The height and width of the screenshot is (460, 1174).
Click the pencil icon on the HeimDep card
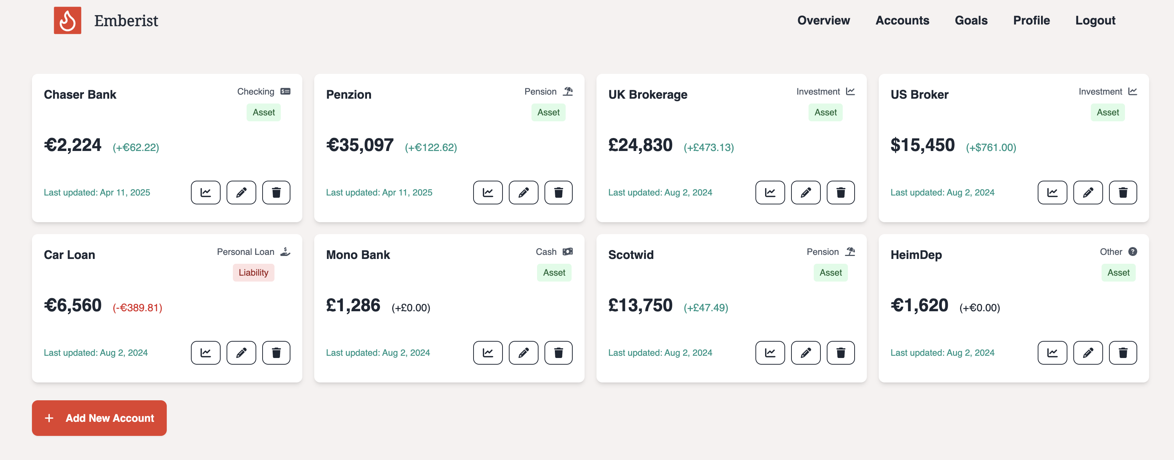[x=1088, y=353]
